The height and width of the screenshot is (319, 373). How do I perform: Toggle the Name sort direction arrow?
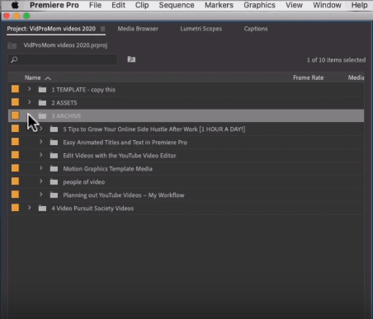[x=48, y=78]
